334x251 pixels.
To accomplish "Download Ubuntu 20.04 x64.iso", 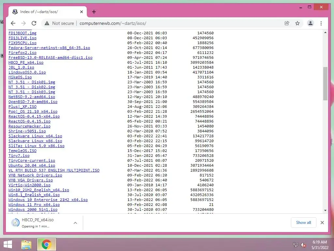I will click(32, 166).
